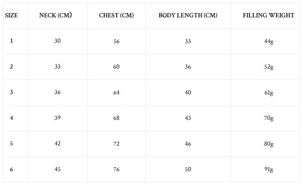The image size is (303, 187).
Task: Click the 91g filling weight cell
Action: tap(269, 169)
